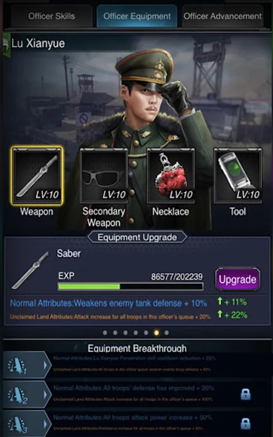Open the second breakthrough tier badge
273x437 pixels.
click(x=17, y=395)
